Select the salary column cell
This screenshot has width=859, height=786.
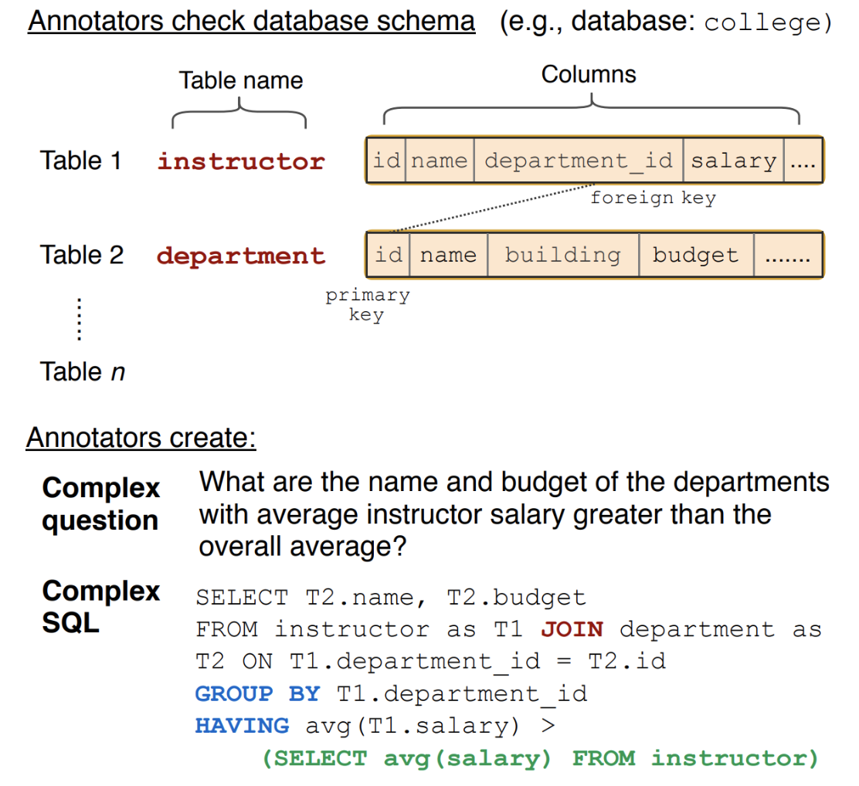[733, 161]
